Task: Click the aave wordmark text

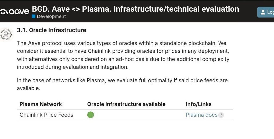Action: (x=19, y=12)
